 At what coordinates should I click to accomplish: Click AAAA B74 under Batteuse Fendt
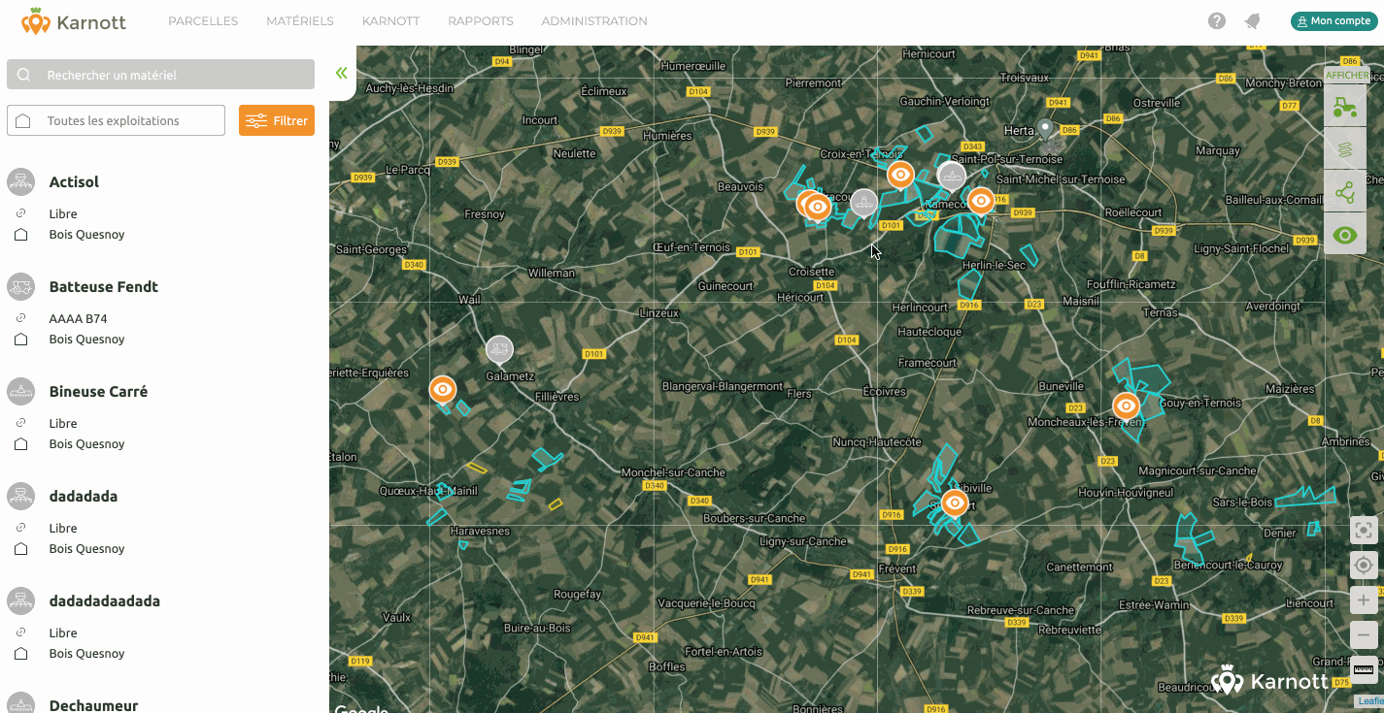click(x=78, y=318)
